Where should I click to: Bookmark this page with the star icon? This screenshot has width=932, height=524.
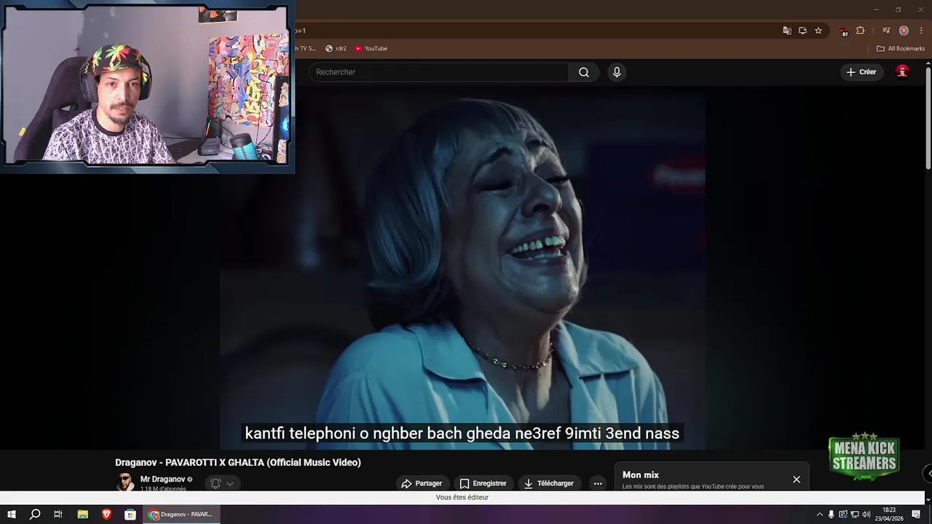(818, 31)
